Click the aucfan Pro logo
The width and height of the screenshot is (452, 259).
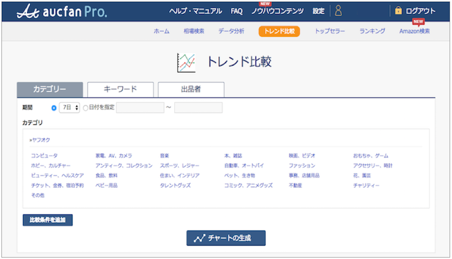(62, 11)
